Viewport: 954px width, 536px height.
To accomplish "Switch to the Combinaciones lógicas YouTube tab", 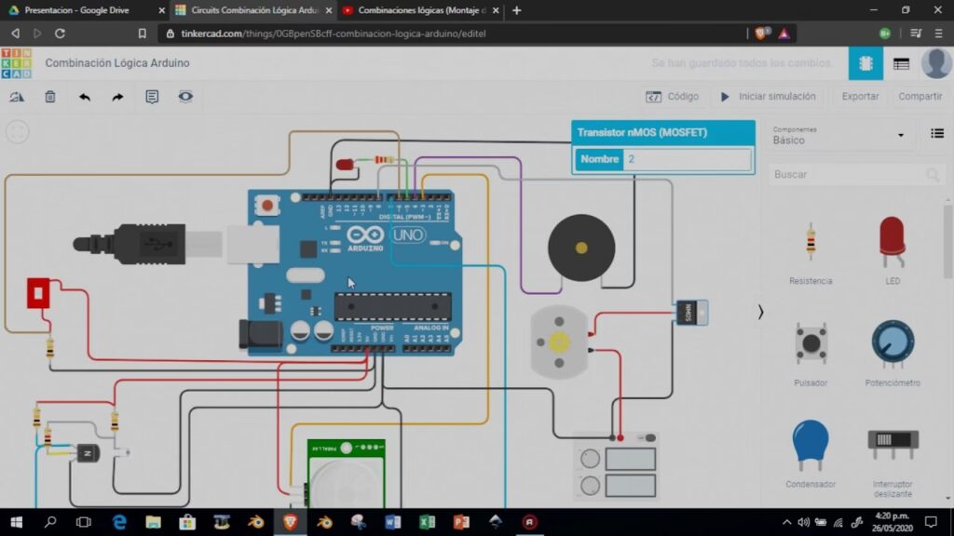I will (x=414, y=10).
